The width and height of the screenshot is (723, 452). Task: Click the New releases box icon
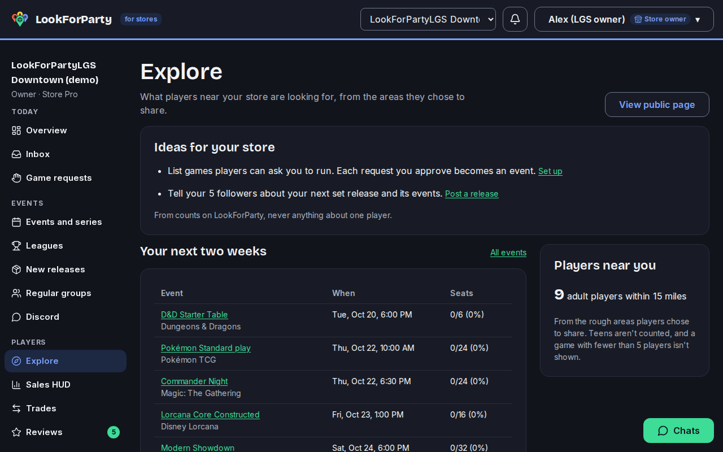(x=16, y=270)
